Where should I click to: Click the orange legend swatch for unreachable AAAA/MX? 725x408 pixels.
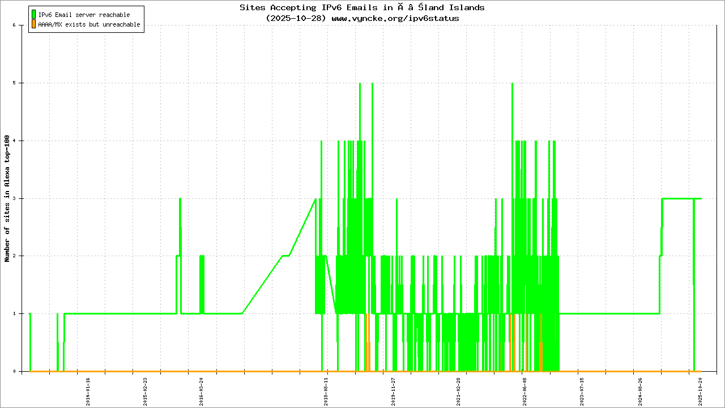pyautogui.click(x=34, y=24)
